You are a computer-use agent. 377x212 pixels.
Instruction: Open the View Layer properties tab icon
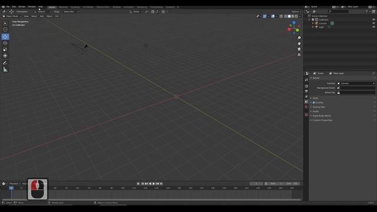click(306, 97)
